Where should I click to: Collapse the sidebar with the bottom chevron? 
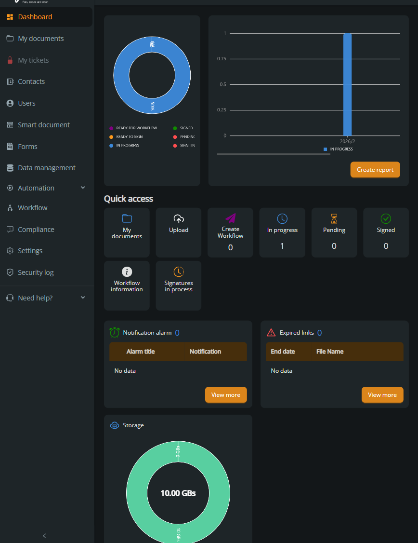pyautogui.click(x=44, y=535)
